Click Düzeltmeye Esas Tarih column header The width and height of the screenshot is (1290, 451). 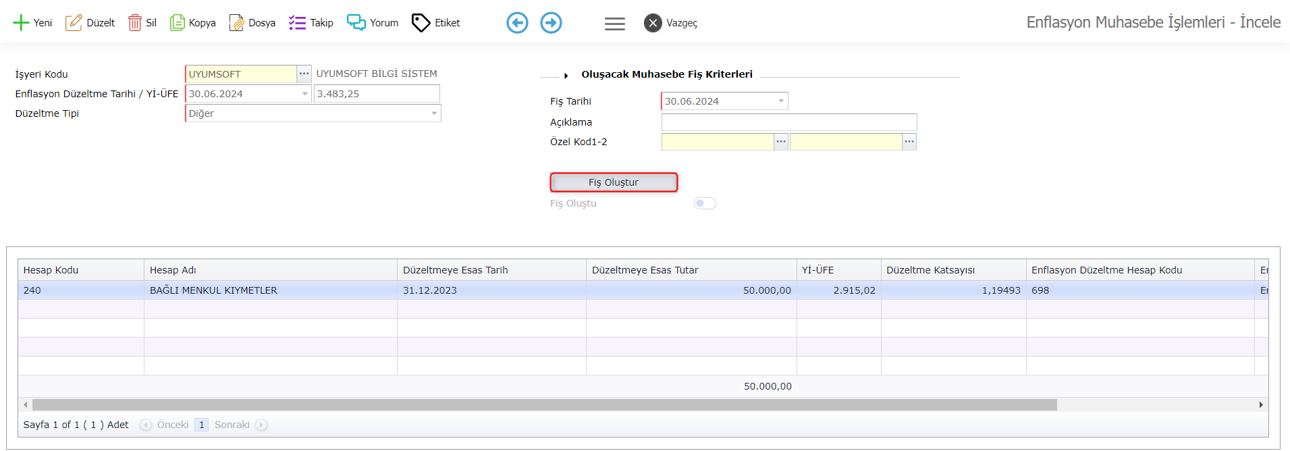[491, 270]
